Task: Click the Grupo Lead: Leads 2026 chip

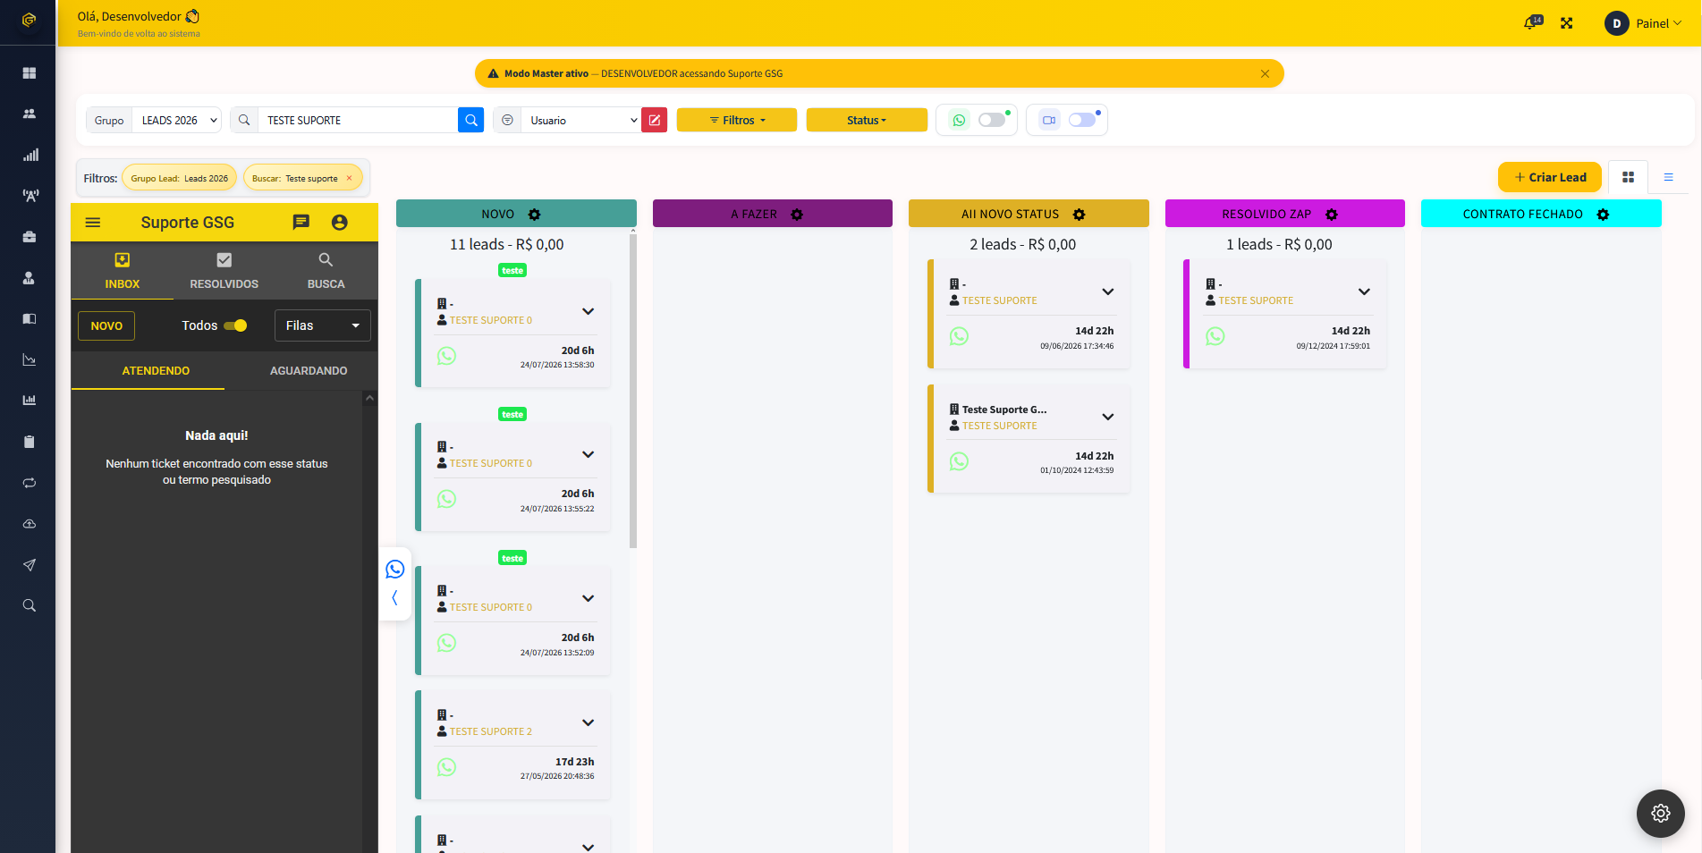Action: (180, 178)
